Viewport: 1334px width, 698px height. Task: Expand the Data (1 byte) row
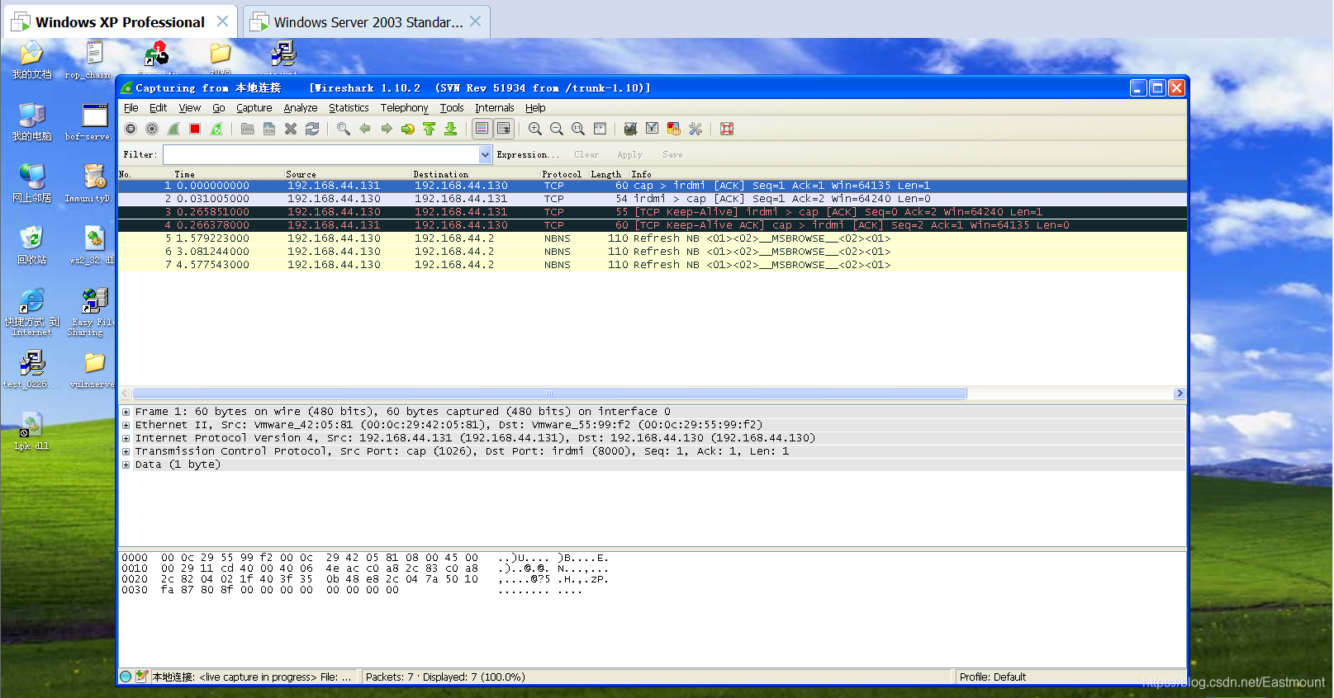pyautogui.click(x=126, y=465)
